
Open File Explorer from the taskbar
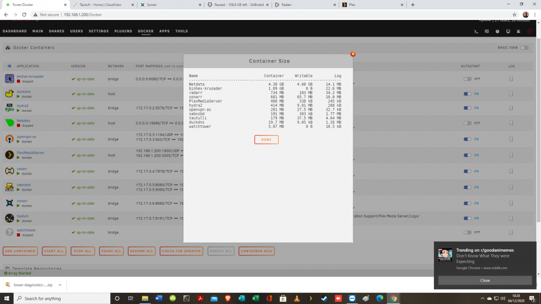click(145, 298)
